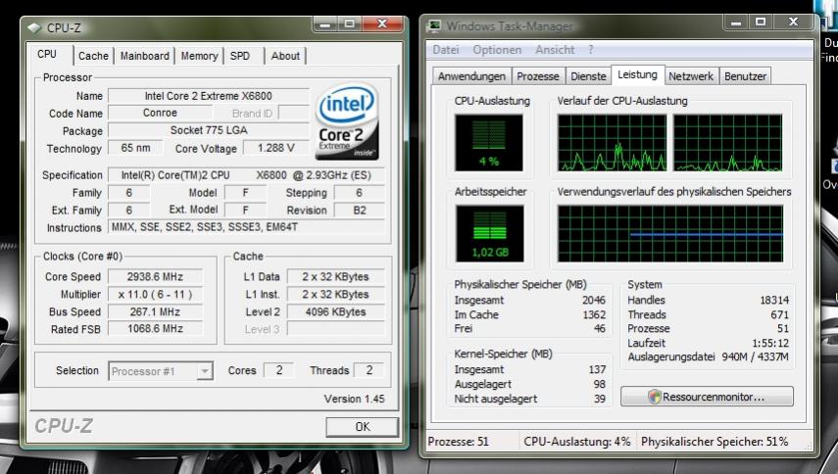Click the Package value Socket 775 LGA

click(x=209, y=130)
